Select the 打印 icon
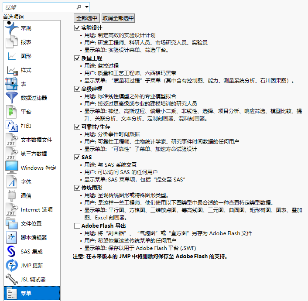Image resolution: width=308 pixels, height=301 pixels. (x=12, y=126)
